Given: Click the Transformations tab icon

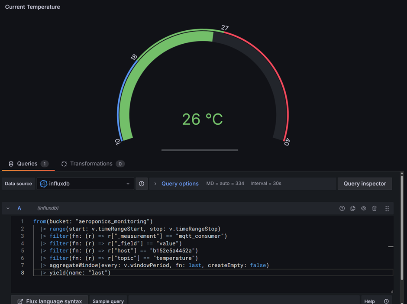Looking at the screenshot, I should click(x=64, y=164).
